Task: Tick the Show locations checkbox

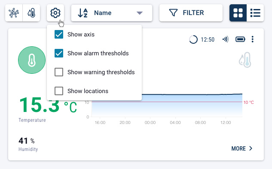Action: [59, 91]
